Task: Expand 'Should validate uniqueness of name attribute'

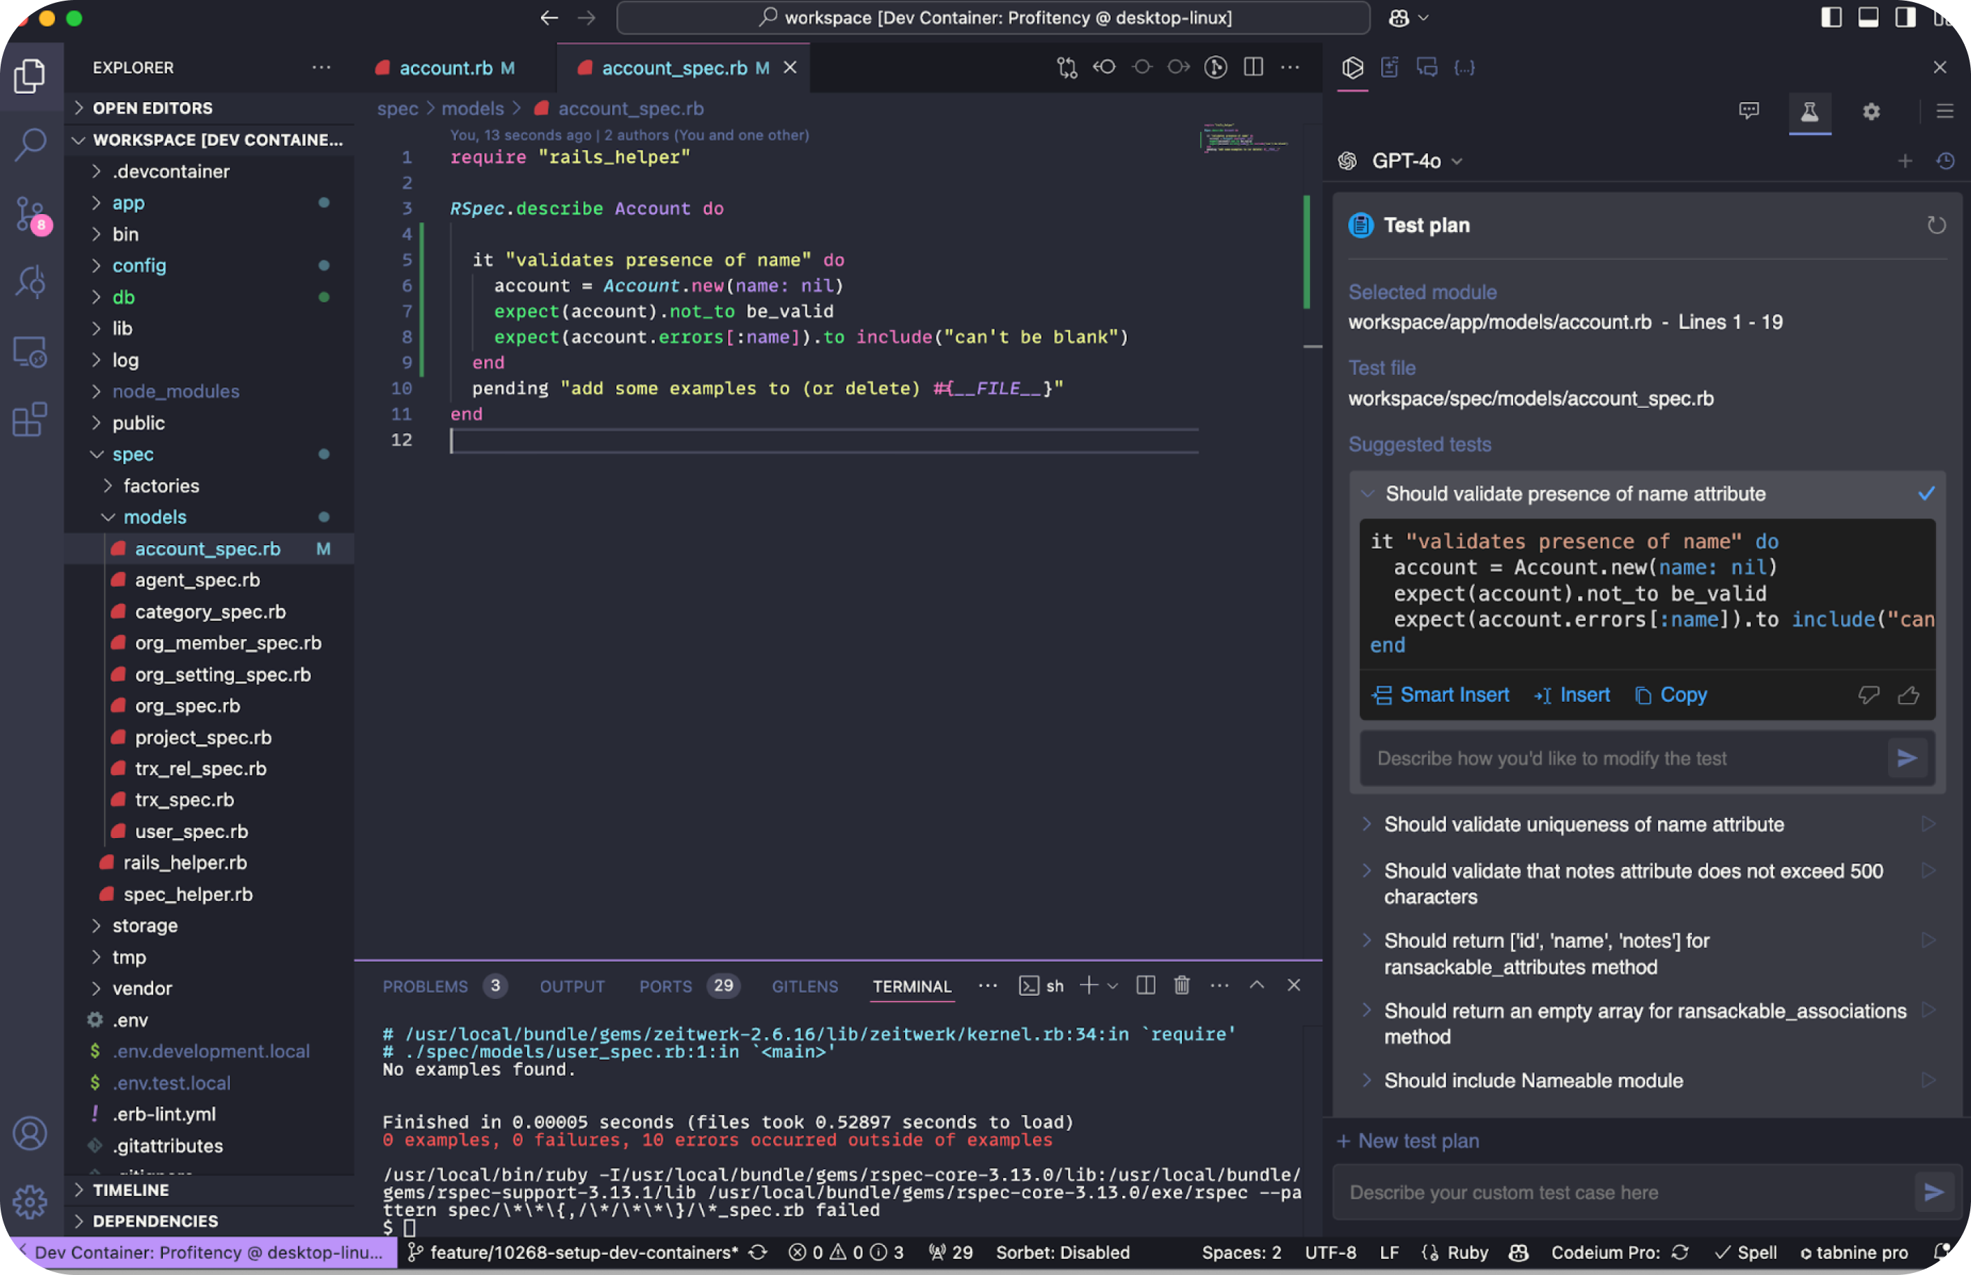Action: click(x=1583, y=825)
